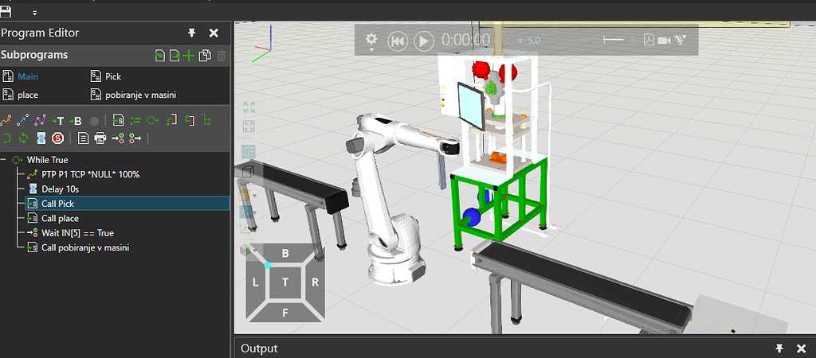Screen dimensions: 816x358
Task: Add a print statement using the printer icon
Action: click(x=100, y=138)
